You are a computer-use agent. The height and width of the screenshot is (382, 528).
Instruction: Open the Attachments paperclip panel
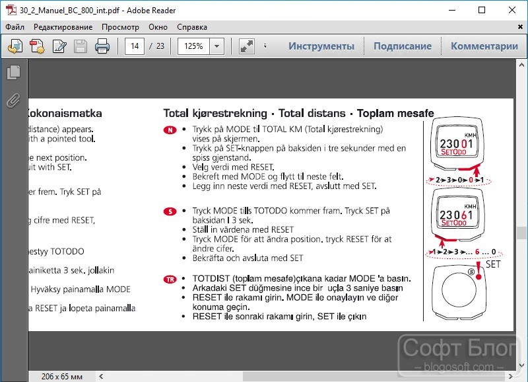pos(13,100)
